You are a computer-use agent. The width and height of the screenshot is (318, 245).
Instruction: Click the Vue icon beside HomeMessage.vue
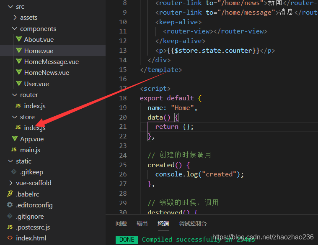pyautogui.click(x=19, y=61)
